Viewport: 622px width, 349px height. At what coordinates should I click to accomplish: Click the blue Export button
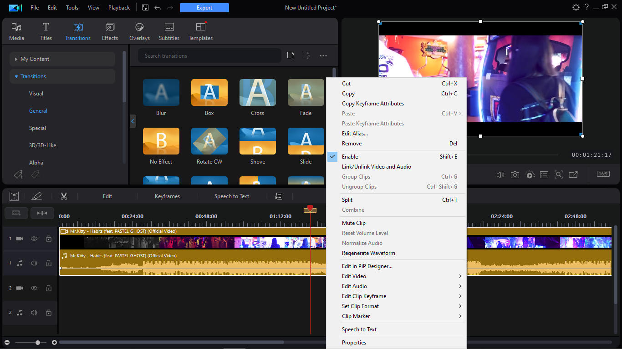pyautogui.click(x=204, y=8)
